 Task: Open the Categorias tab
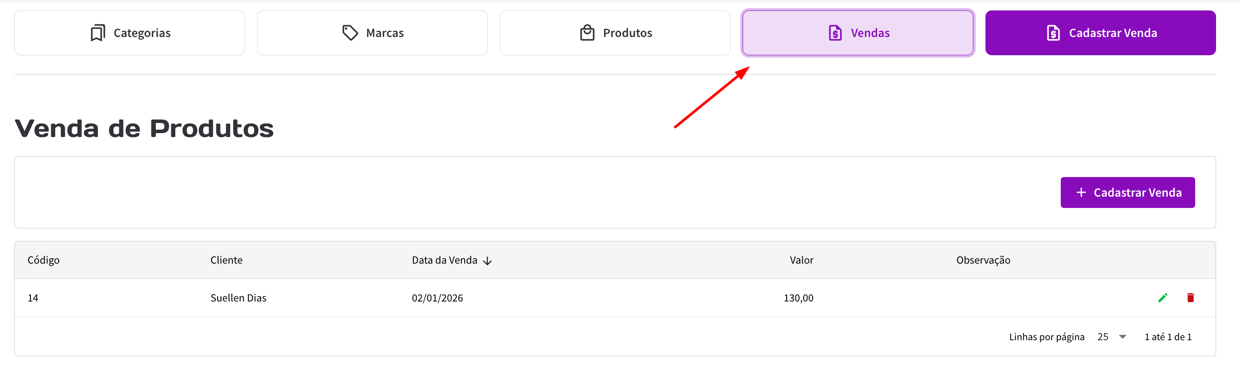coord(130,33)
